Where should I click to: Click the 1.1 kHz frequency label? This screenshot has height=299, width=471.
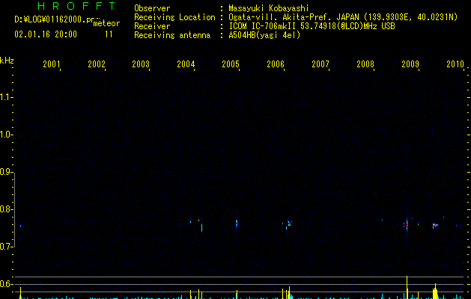click(x=6, y=97)
